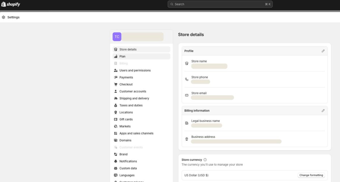The image size is (340, 182).
Task: Click Billing information pencil edit icon
Action: (x=323, y=111)
